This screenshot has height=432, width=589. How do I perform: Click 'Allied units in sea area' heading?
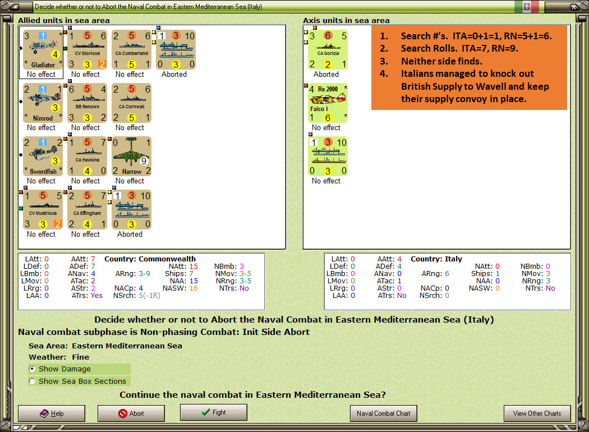point(64,20)
